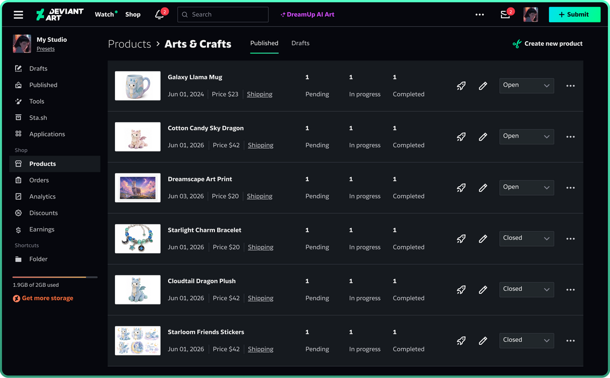The height and width of the screenshot is (378, 610).
Task: Go back to Products breadcrumb
Action: pyautogui.click(x=130, y=44)
